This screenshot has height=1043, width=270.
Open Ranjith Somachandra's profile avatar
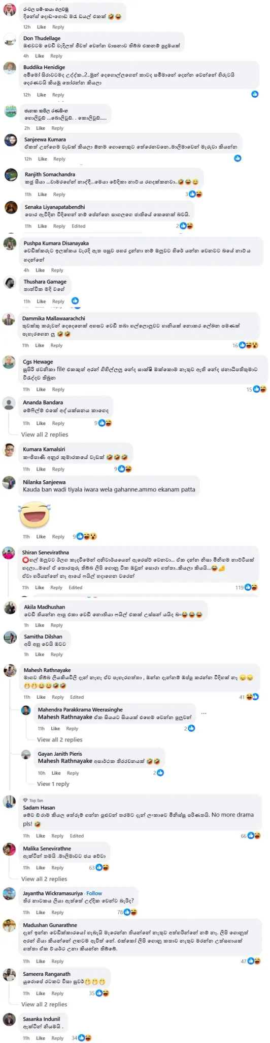[x=11, y=175]
